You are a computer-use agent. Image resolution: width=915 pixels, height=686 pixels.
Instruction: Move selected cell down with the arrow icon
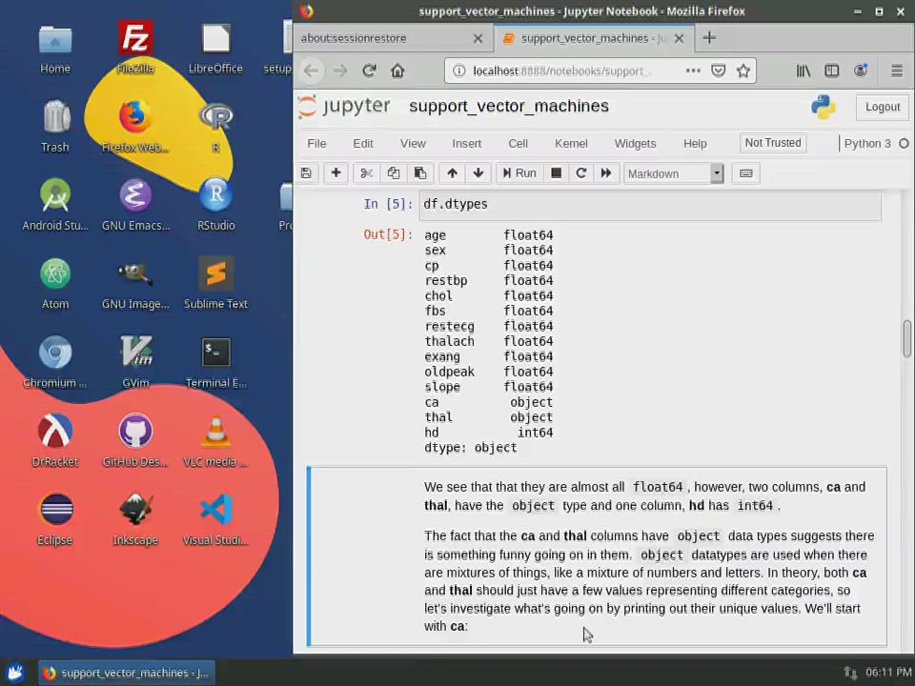(478, 173)
